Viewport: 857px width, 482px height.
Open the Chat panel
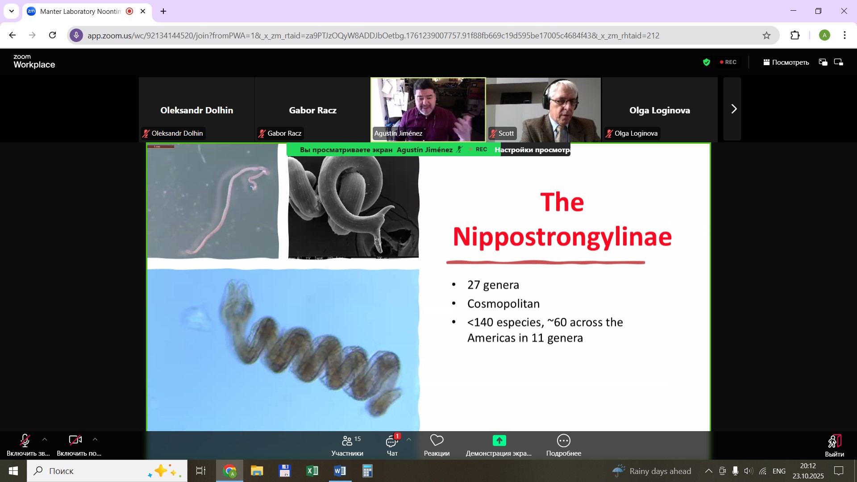(x=392, y=442)
